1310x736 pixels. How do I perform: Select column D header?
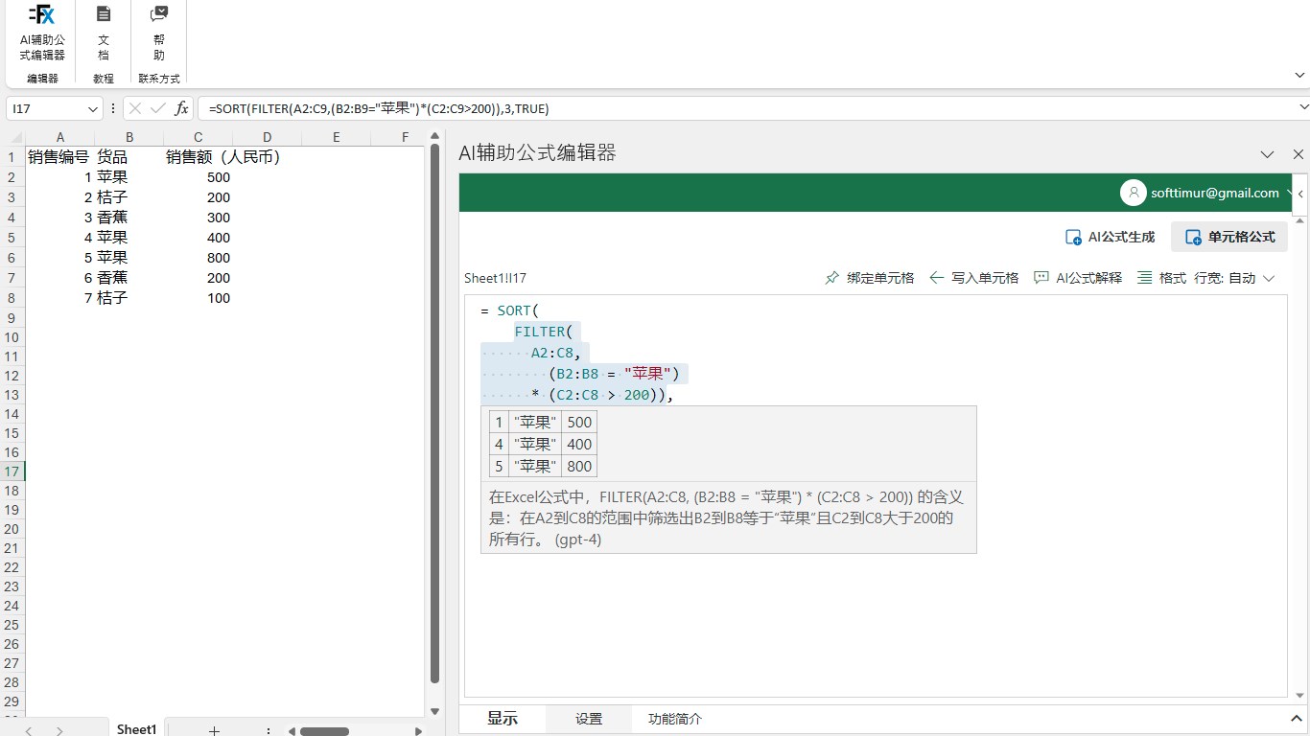(267, 137)
